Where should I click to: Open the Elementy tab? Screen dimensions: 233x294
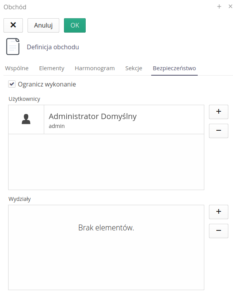click(x=52, y=68)
